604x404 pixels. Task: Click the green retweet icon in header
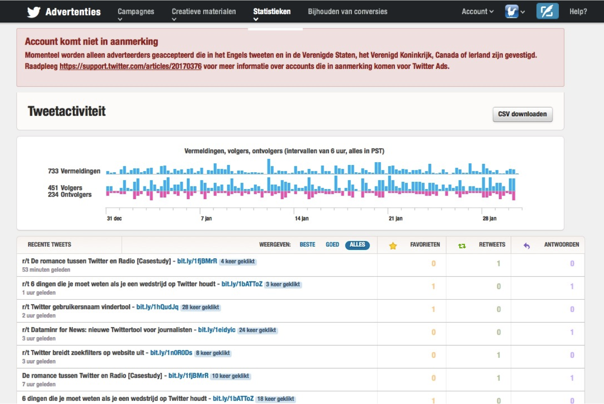462,245
